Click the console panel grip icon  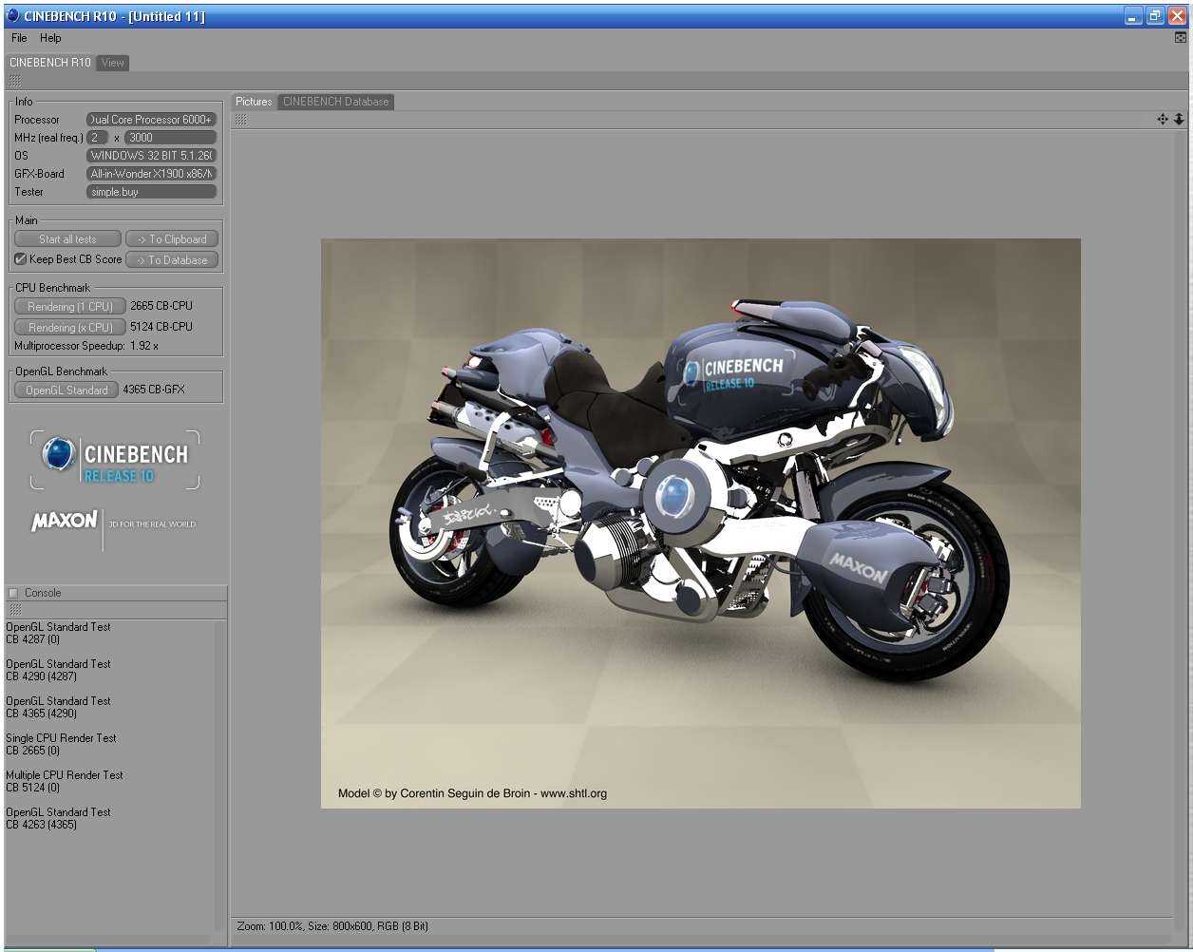coord(15,609)
